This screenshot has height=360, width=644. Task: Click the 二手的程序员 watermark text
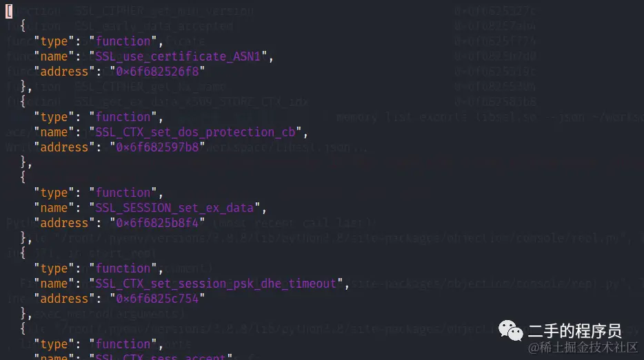tap(574, 331)
